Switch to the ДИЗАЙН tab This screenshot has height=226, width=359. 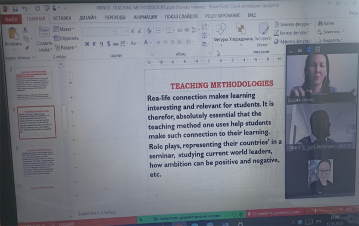[x=87, y=18]
